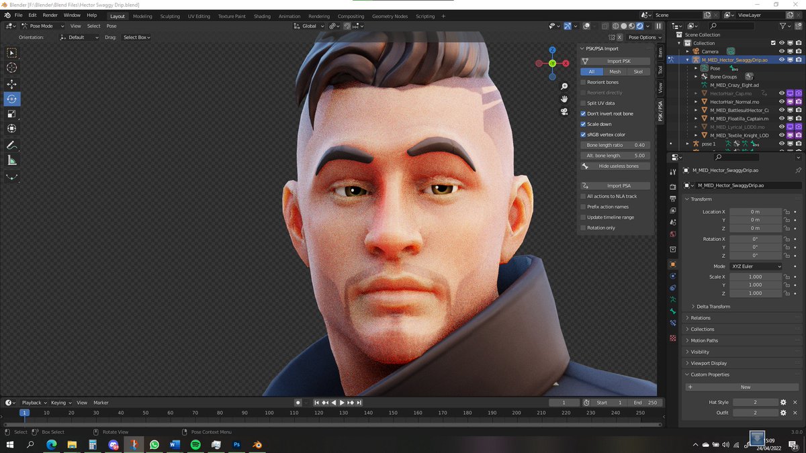Select the Select Box tool in viewport toolbar
Image resolution: width=806 pixels, height=453 pixels.
[x=12, y=53]
